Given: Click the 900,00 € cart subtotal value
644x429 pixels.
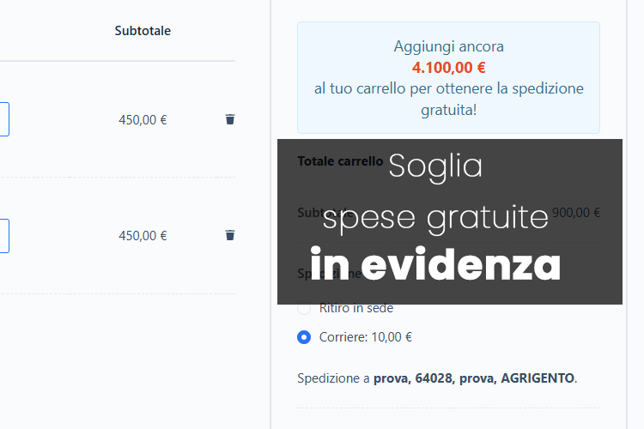Looking at the screenshot, I should point(576,213).
